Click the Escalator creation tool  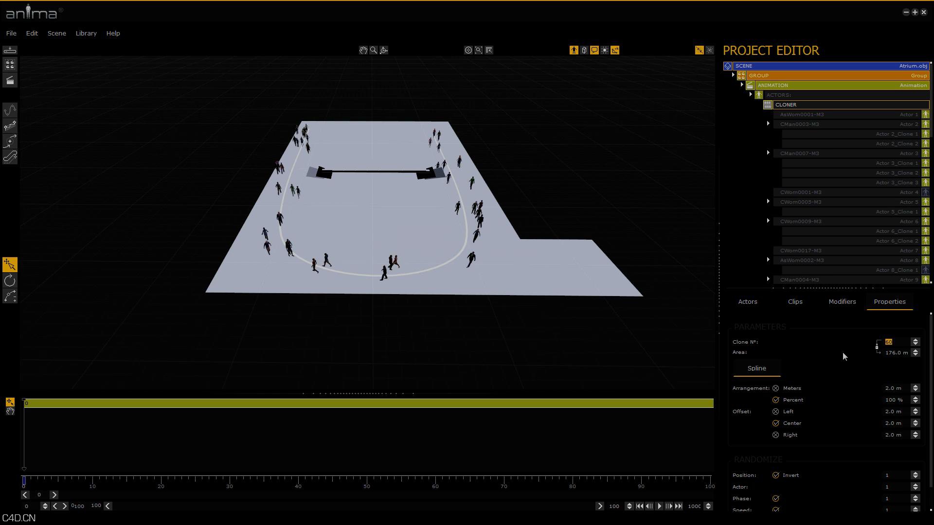10,157
